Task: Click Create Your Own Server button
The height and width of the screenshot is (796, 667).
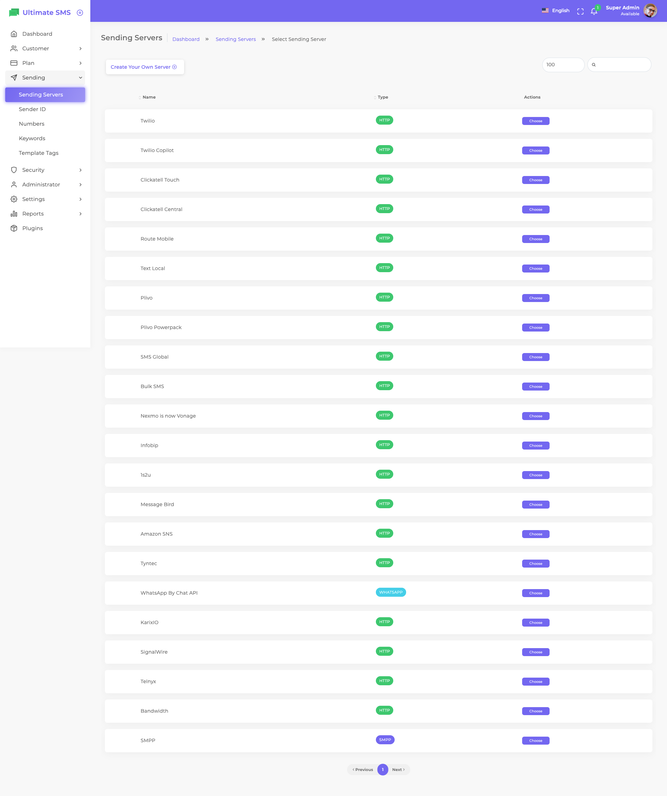Action: point(145,67)
